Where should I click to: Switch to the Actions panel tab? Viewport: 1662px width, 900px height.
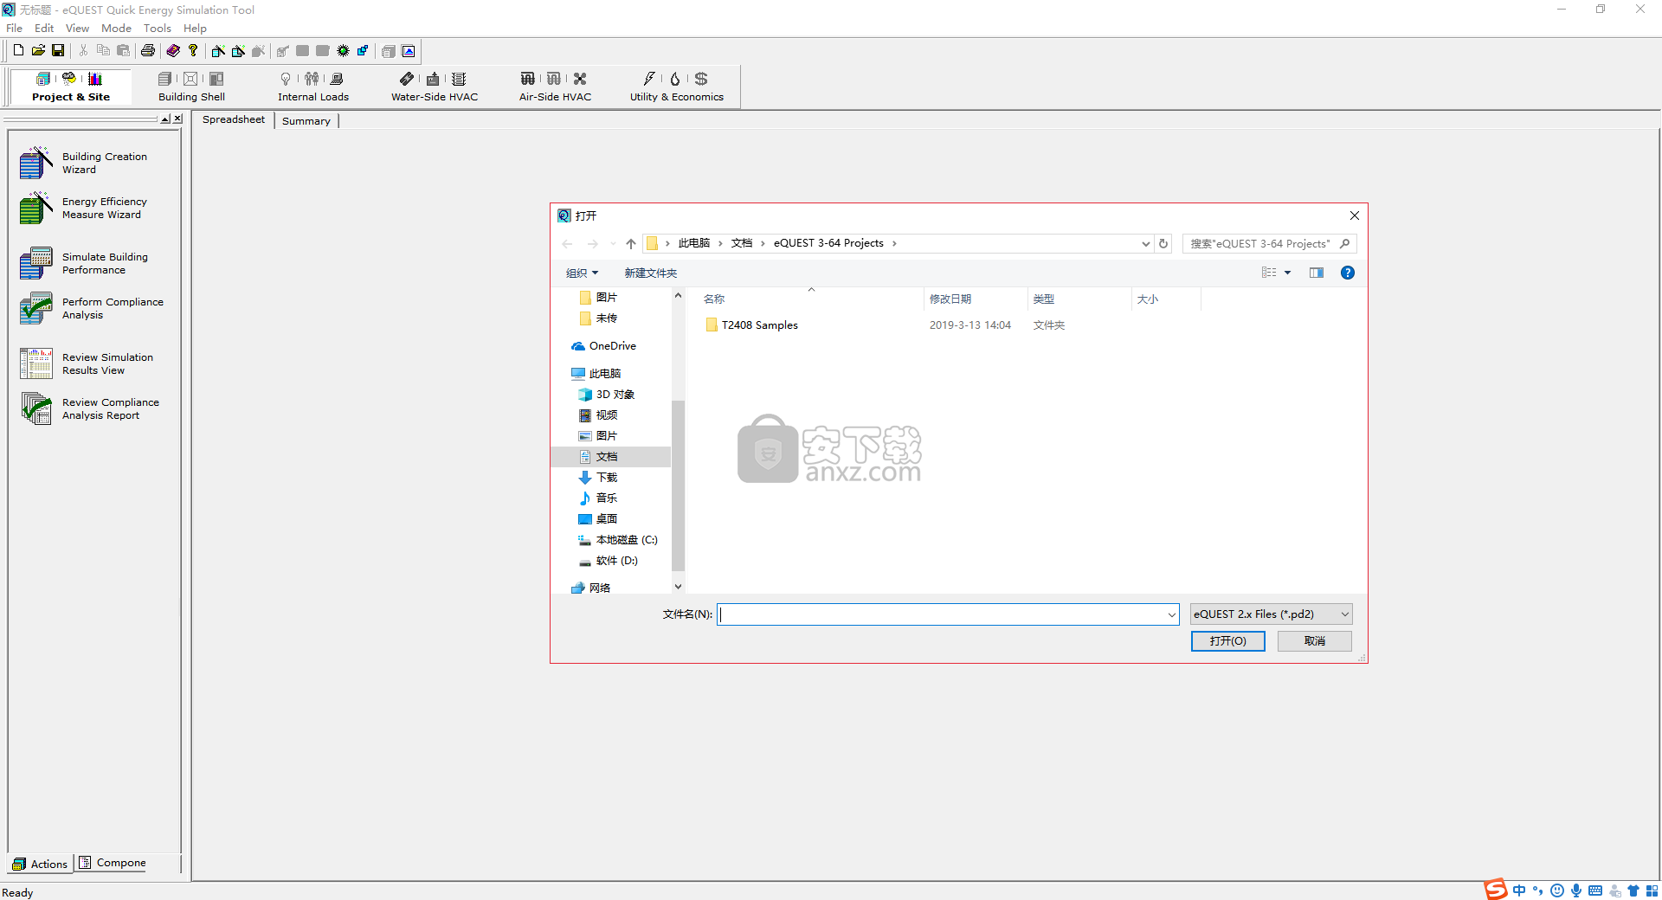tap(41, 864)
